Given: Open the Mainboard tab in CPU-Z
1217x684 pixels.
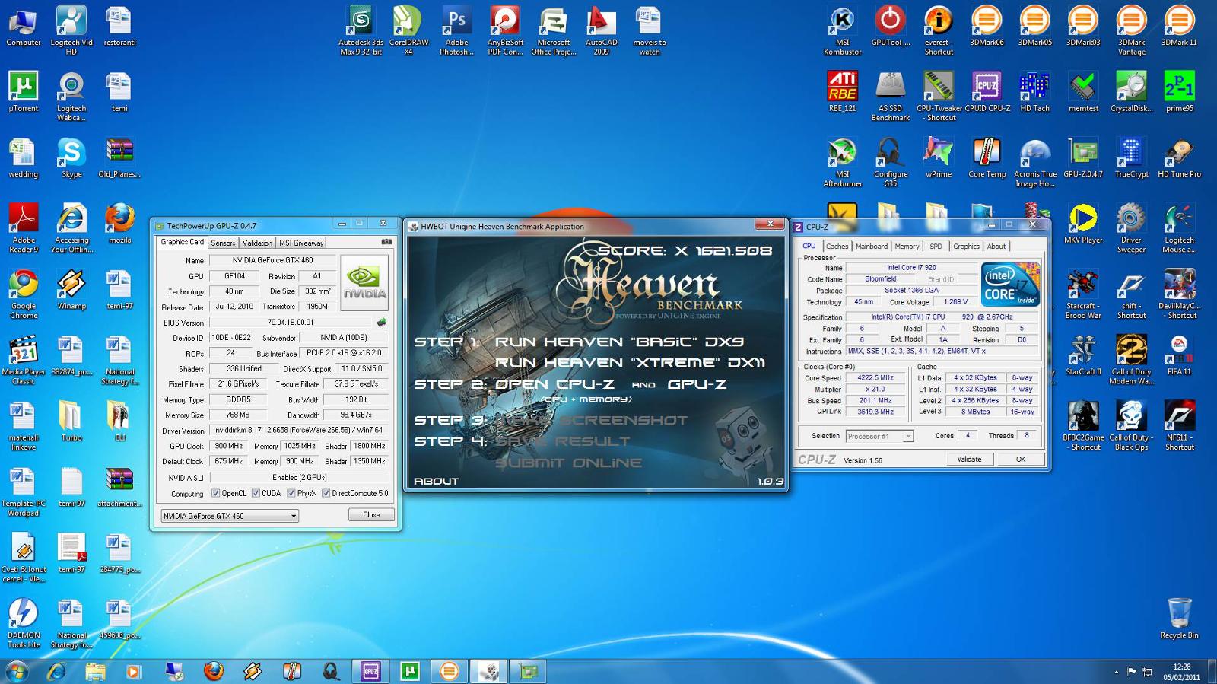Looking at the screenshot, I should (872, 247).
